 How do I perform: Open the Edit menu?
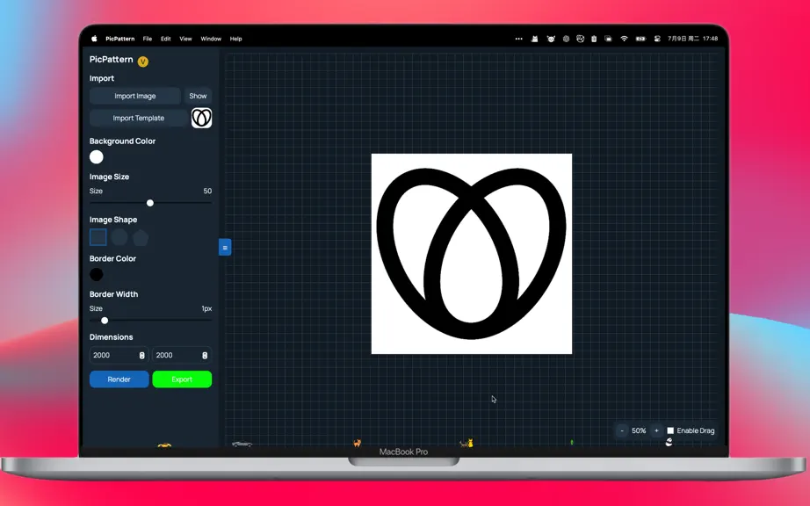click(165, 39)
